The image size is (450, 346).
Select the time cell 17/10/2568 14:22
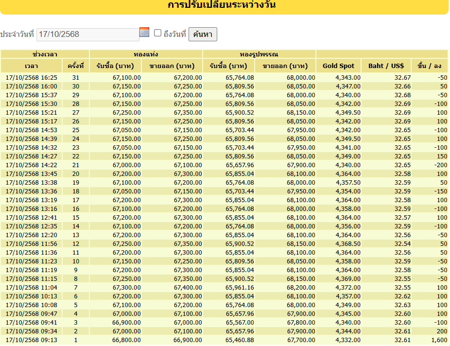(x=31, y=165)
